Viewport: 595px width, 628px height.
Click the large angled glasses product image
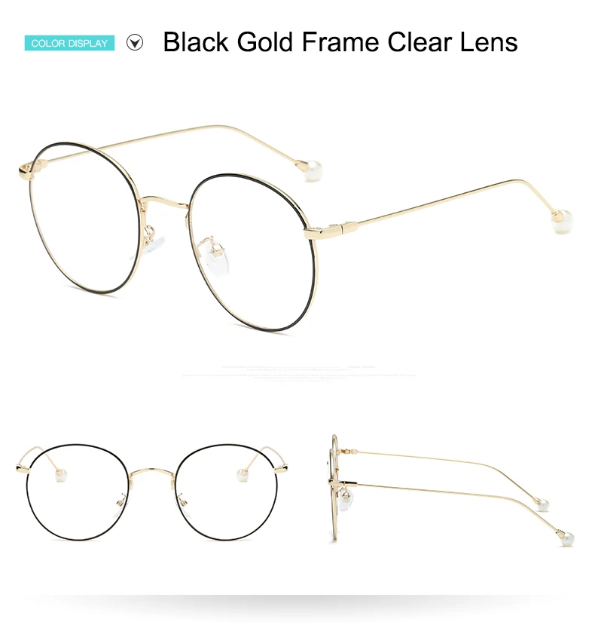point(296,228)
